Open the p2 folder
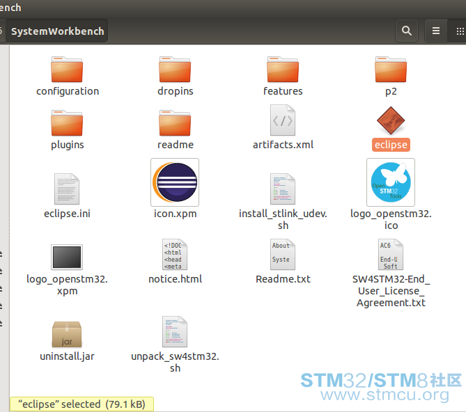Viewport: 466px width, 412px height. click(x=391, y=70)
